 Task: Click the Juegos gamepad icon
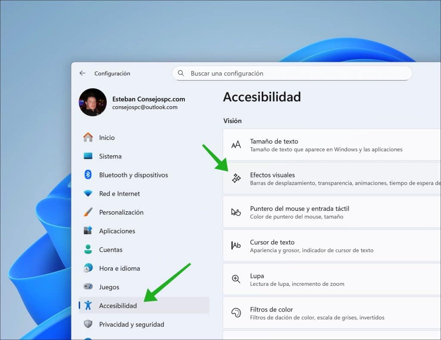click(x=88, y=287)
